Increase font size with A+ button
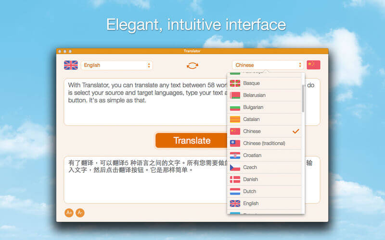 tap(69, 213)
